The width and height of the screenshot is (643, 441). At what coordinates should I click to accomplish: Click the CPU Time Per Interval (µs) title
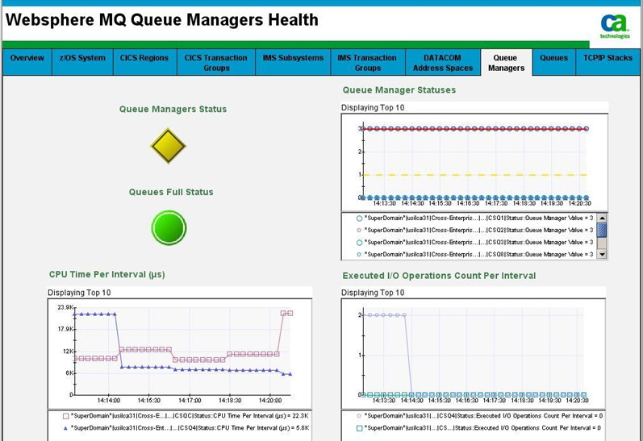tap(107, 274)
